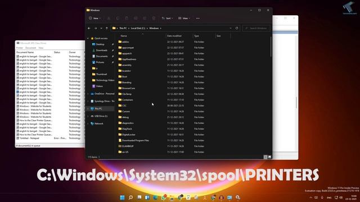Open Videos in the sidebar

tap(99, 86)
